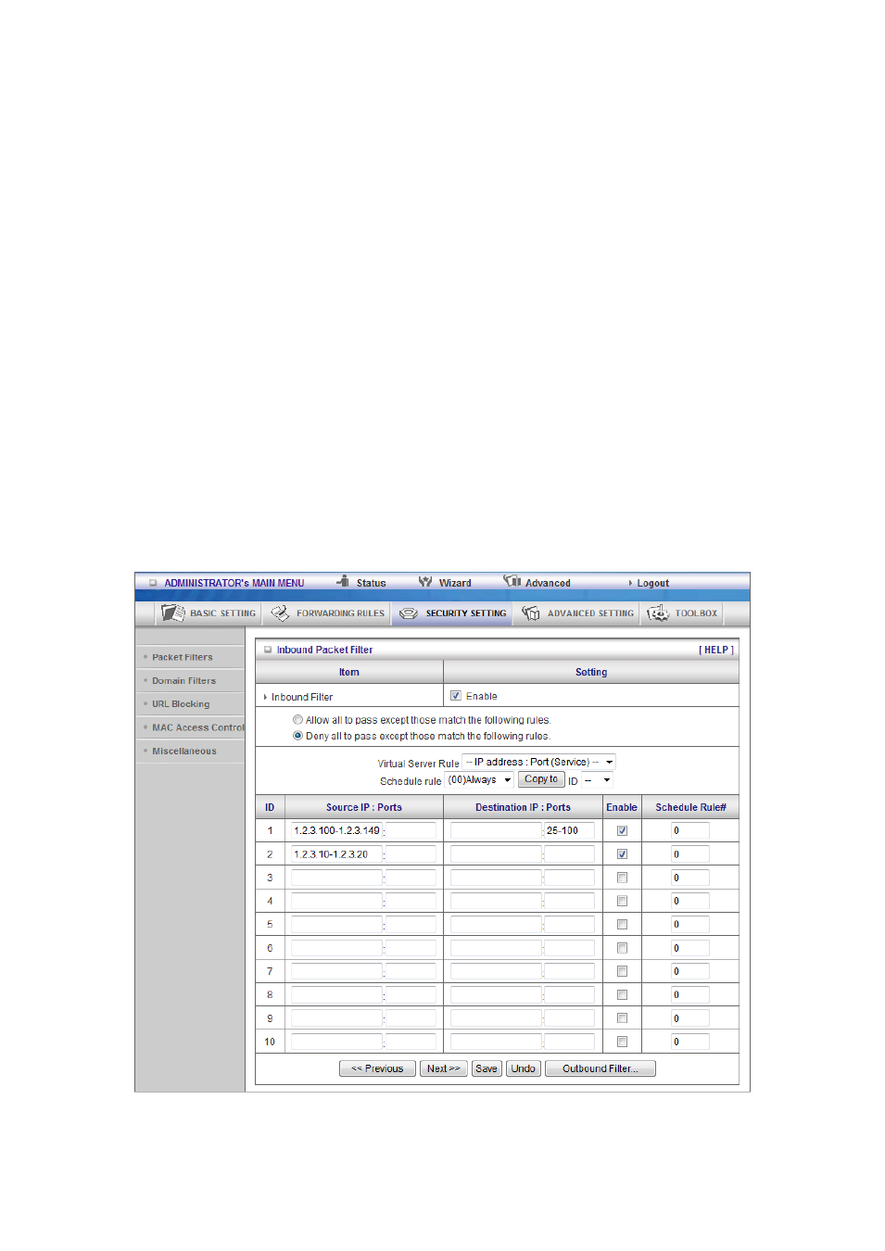Toggle Enable checkbox for rule 5
This screenshot has height=1251, width=885.
pos(622,924)
